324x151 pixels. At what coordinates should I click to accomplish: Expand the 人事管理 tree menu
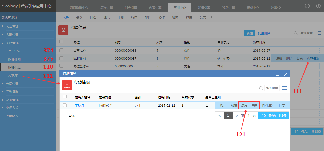pyautogui.click(x=3, y=26)
